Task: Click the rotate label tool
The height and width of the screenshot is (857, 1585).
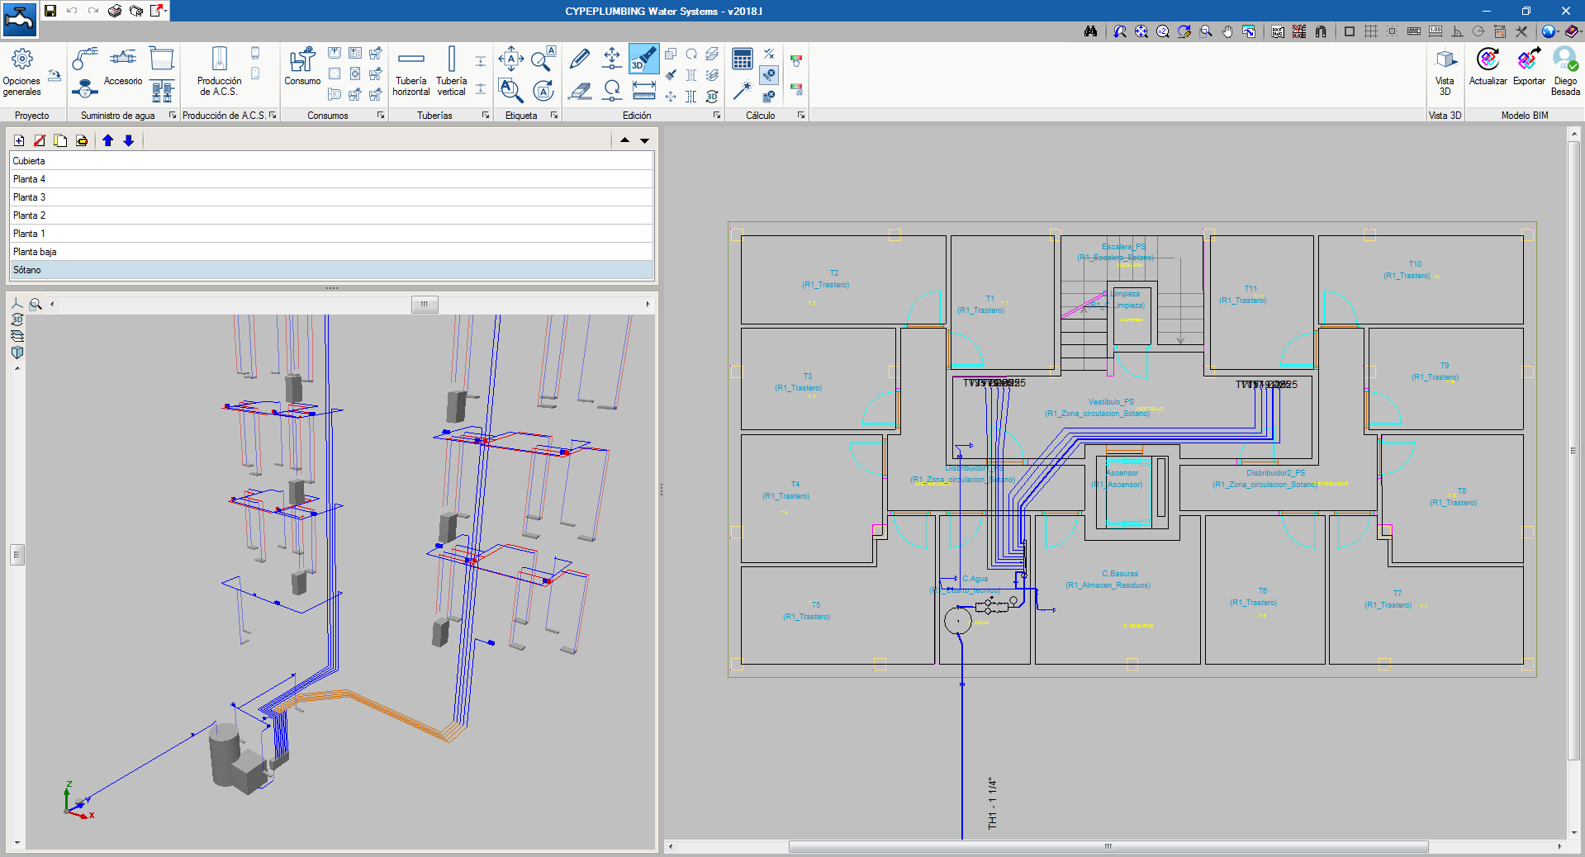Action: click(543, 90)
